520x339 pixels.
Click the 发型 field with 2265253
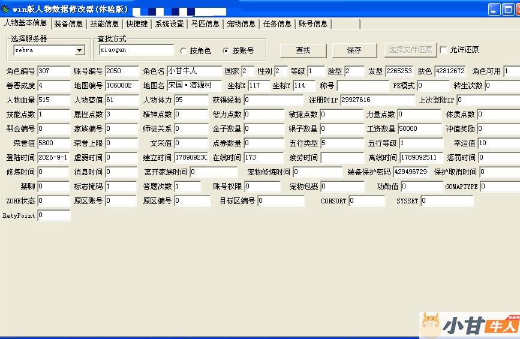coord(399,71)
